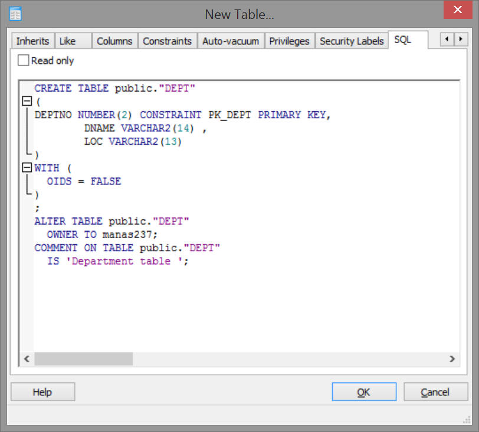Viewport: 479px width, 432px height.
Task: Click the scrollbar right arrow
Action: point(452,359)
